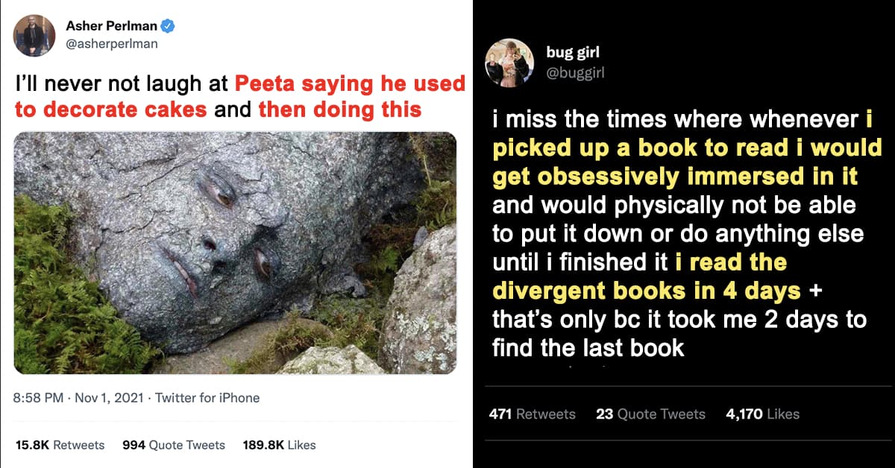View the 994 Quote Tweets
The width and height of the screenshot is (895, 468).
coord(173,445)
